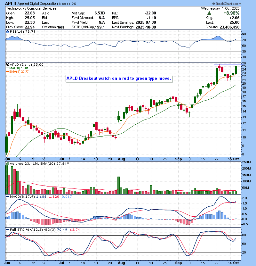
Task: Click the APLD (Daily) 25.00 legend
Action: tap(27, 64)
